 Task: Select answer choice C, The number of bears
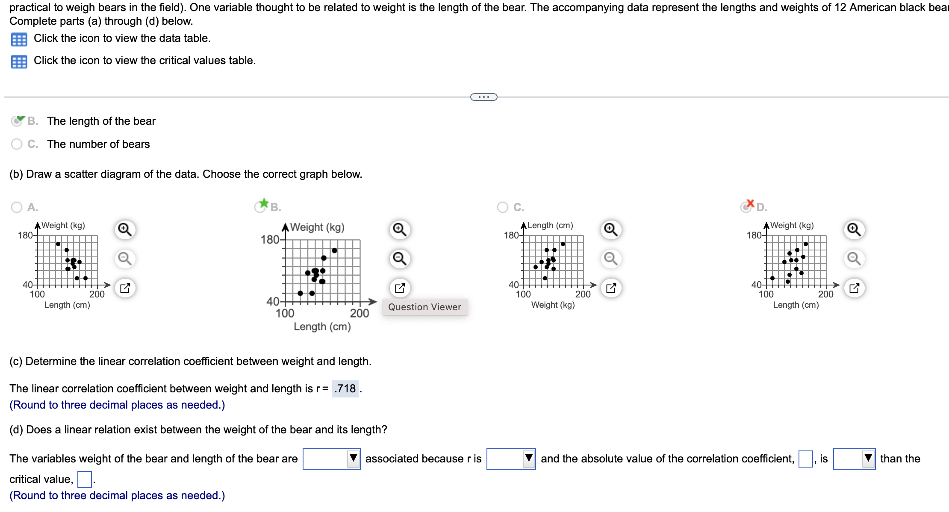click(x=17, y=144)
